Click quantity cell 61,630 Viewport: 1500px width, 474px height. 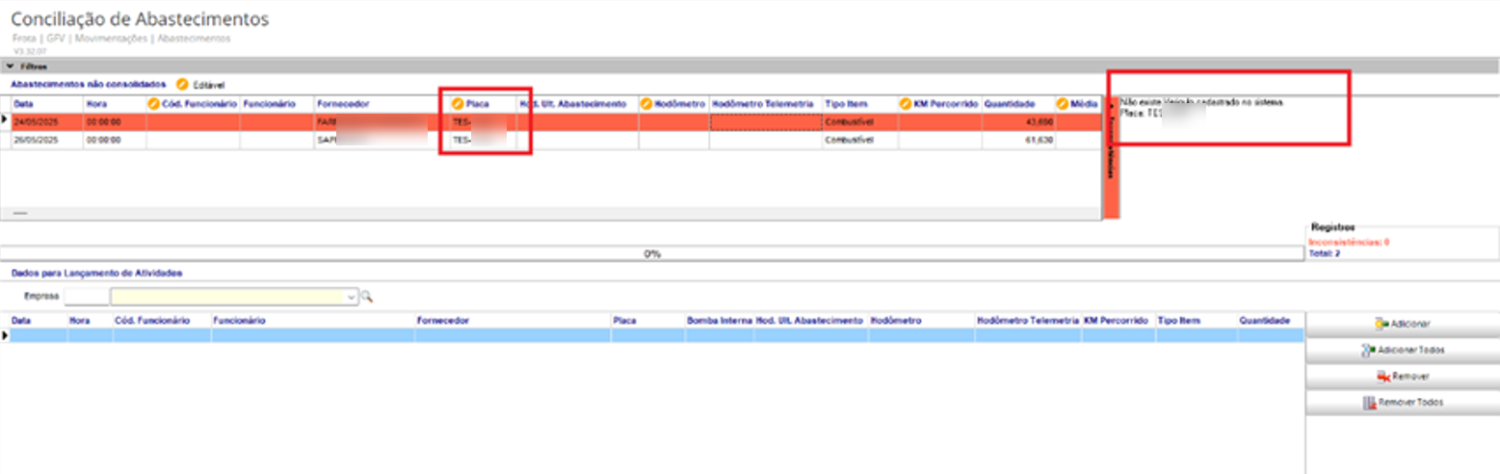(1017, 141)
